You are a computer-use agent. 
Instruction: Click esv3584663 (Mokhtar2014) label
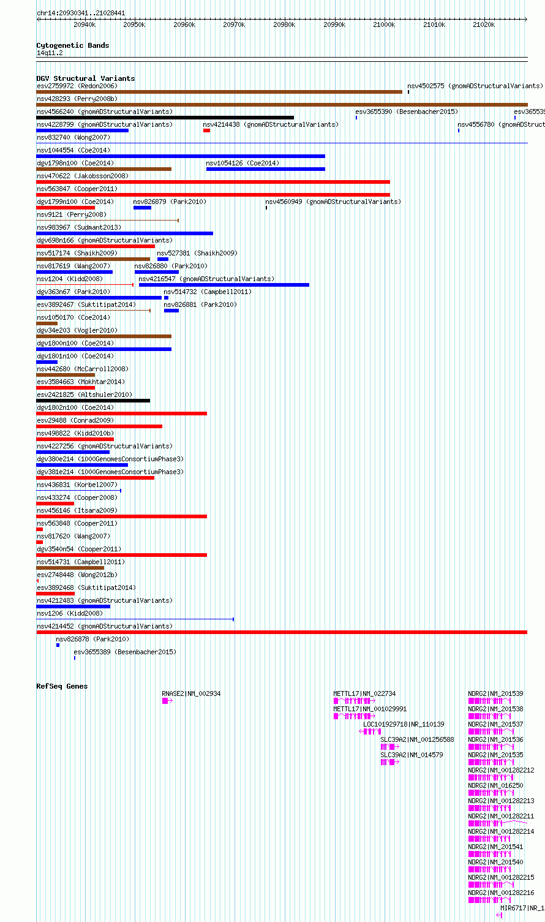(x=80, y=382)
